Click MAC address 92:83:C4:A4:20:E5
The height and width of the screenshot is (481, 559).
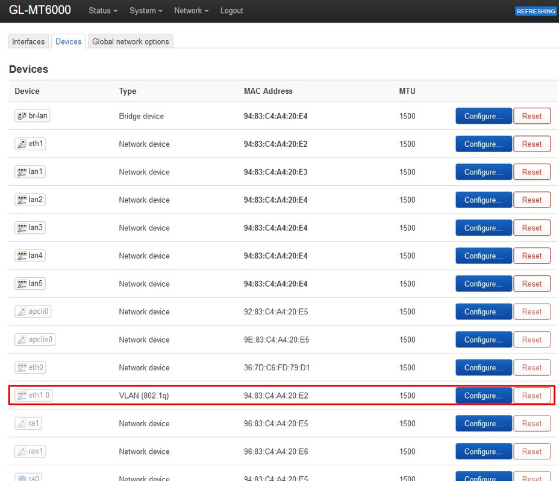click(276, 311)
